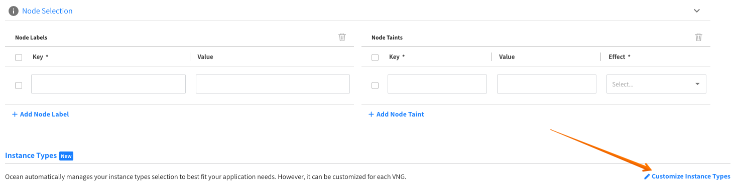Focus the Node Labels Value field
Image resolution: width=735 pixels, height=186 pixels.
273,84
